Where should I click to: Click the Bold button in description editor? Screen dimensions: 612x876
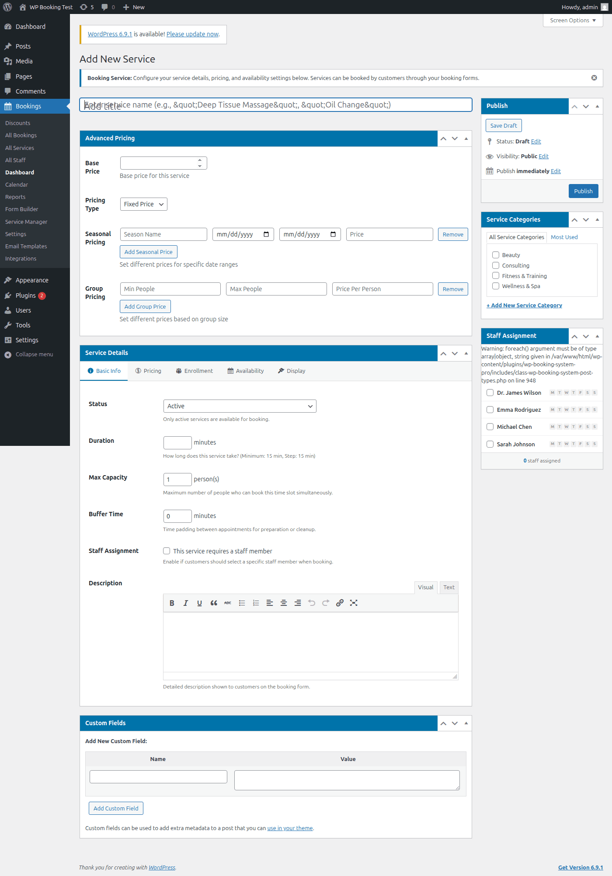pyautogui.click(x=172, y=603)
